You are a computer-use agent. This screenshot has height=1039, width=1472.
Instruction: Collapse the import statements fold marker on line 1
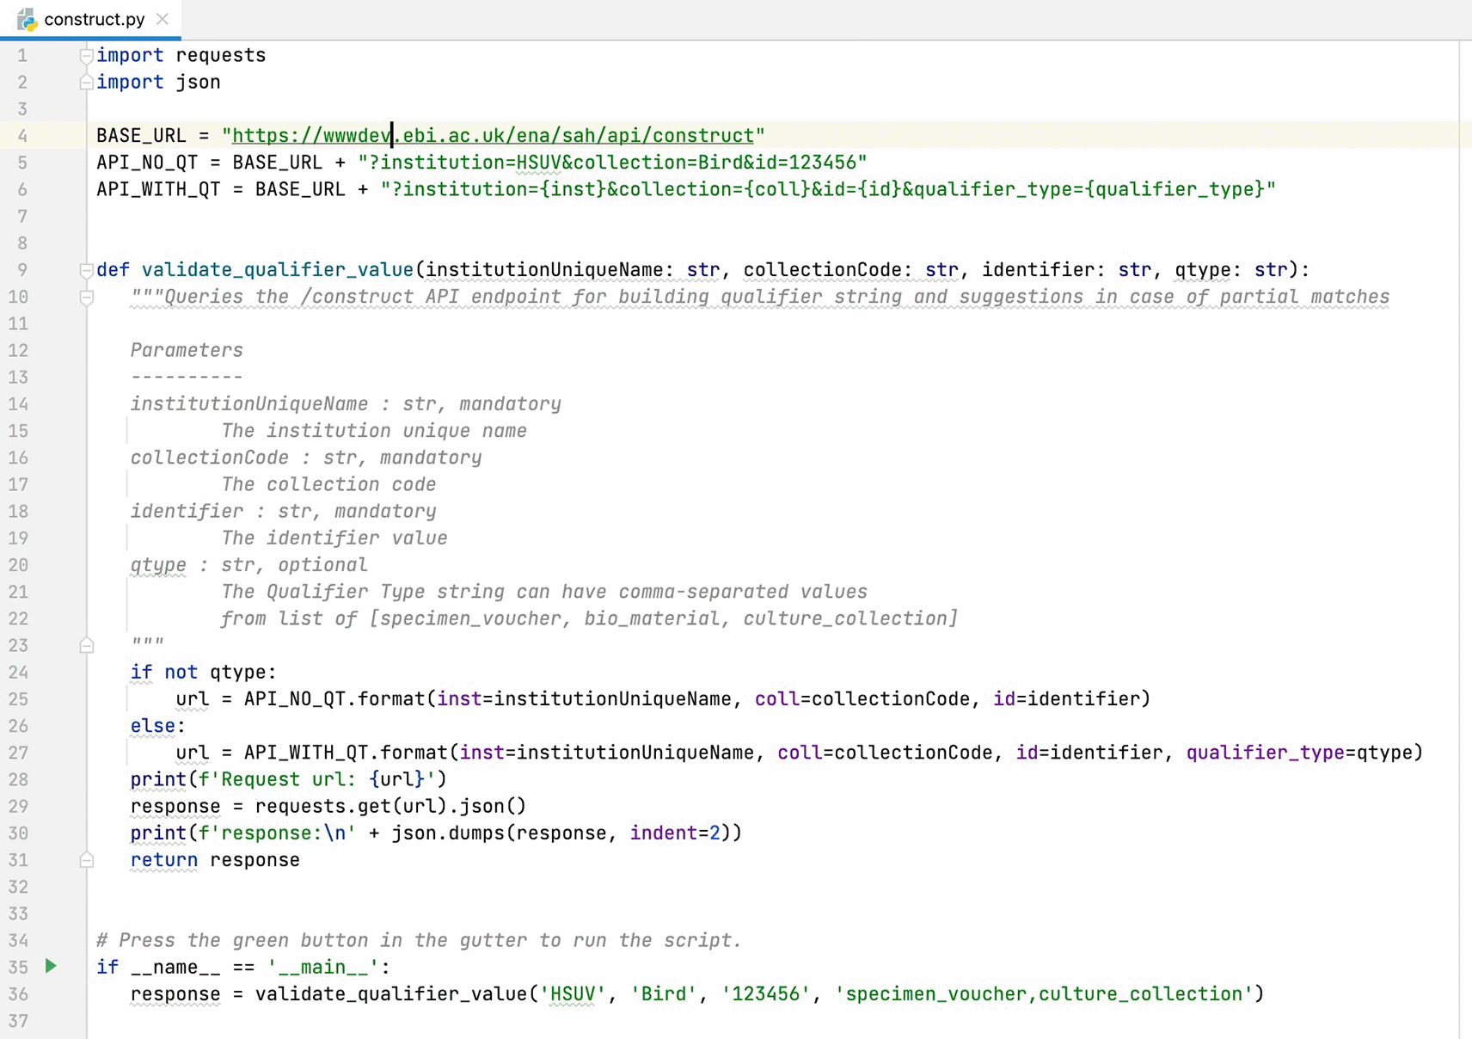point(86,54)
